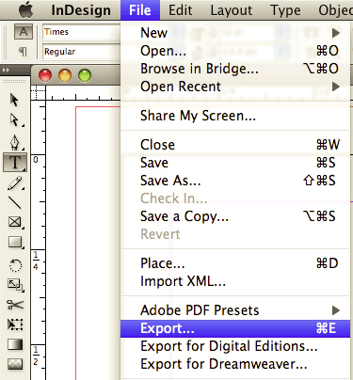This screenshot has width=353, height=380.
Task: Open the Edit menu
Action: (x=181, y=10)
